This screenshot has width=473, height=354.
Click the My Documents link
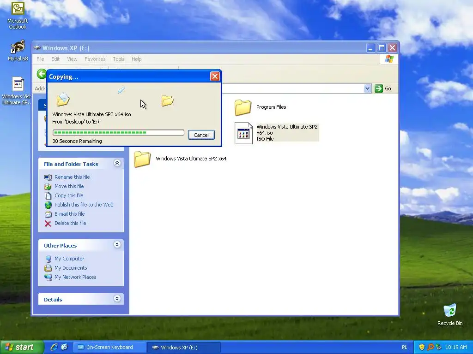[x=71, y=268]
